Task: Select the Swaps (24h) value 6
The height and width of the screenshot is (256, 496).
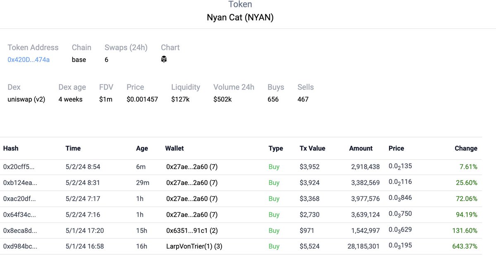Action: (x=107, y=59)
